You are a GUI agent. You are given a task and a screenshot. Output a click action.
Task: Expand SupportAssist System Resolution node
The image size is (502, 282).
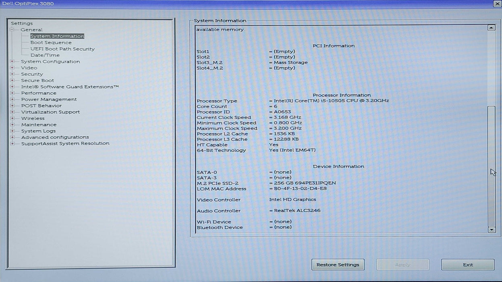(x=12, y=143)
